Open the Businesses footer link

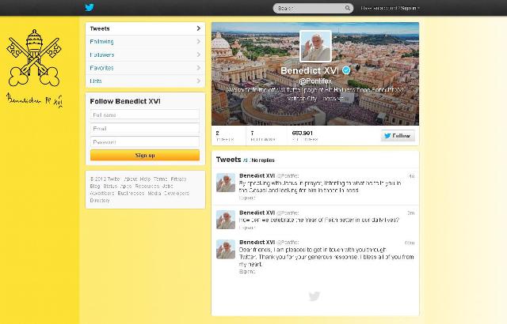(131, 193)
